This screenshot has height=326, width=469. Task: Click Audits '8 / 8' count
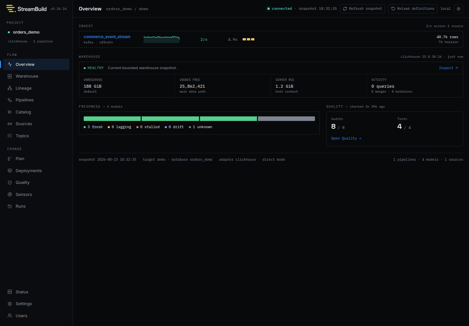click(x=338, y=126)
